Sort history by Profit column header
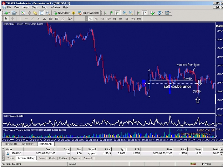 211,149
